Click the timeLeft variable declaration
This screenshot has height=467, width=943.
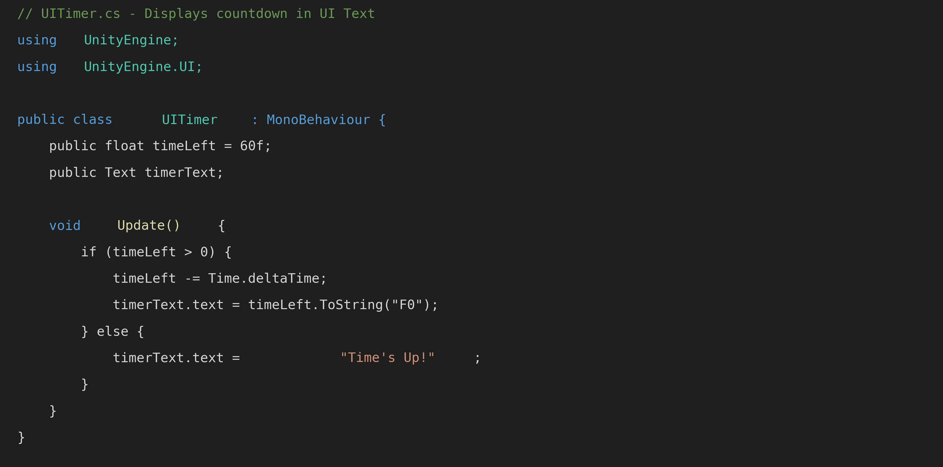(x=160, y=146)
